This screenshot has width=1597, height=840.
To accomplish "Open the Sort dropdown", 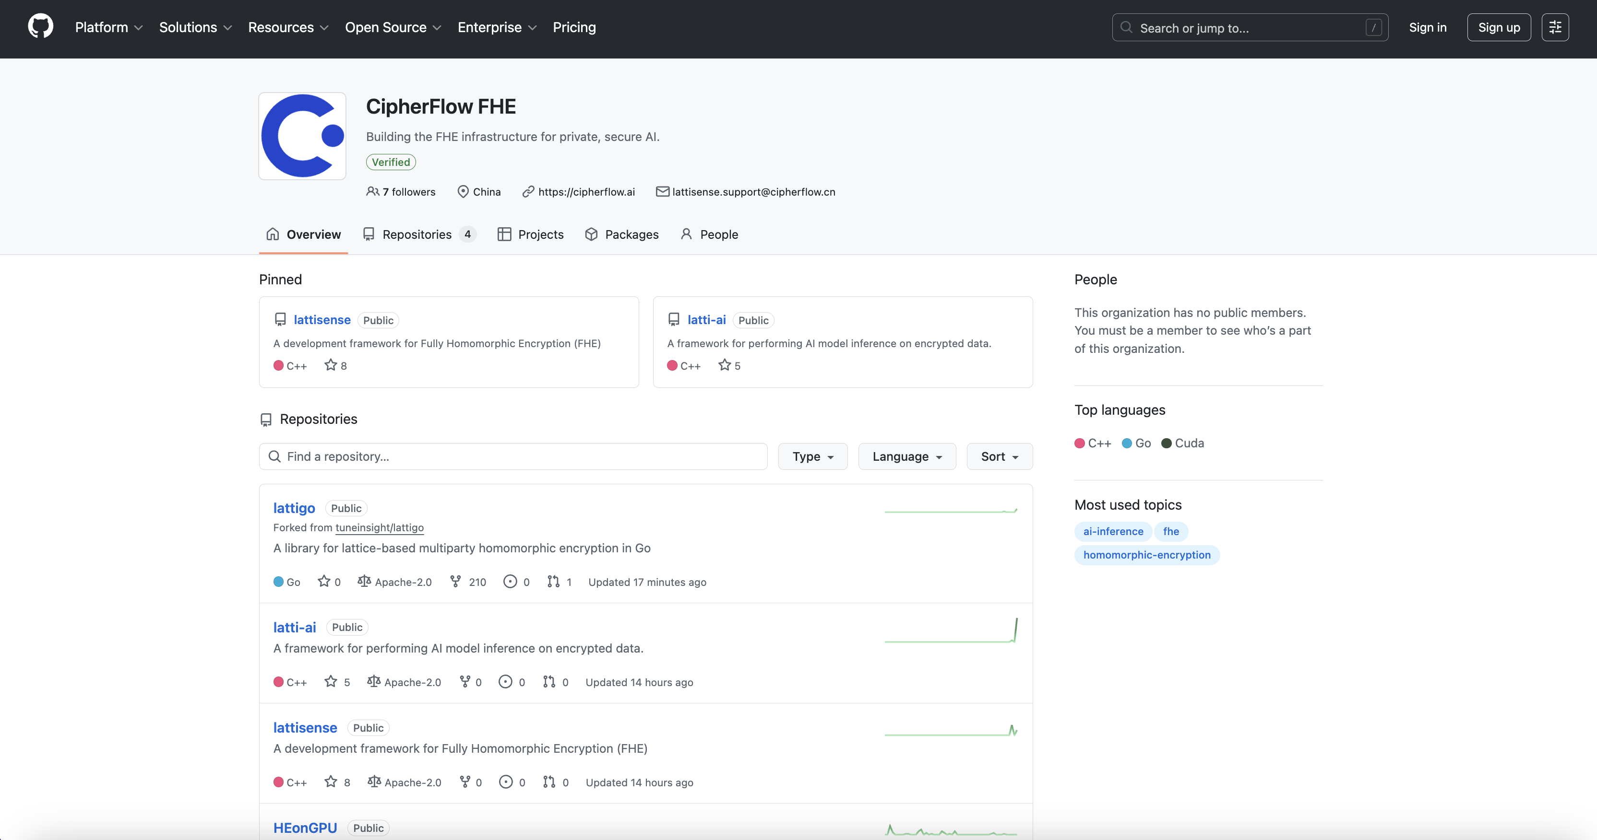I will pos(999,456).
